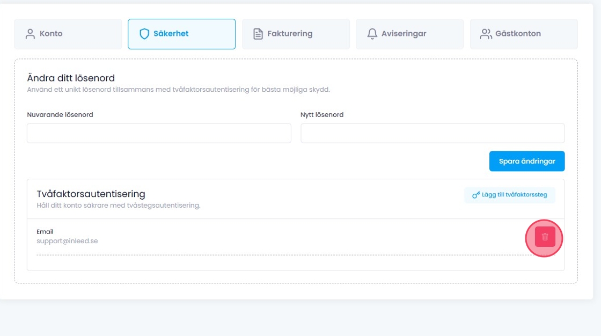Click the support@inleed.se email address text
Viewport: 601px width, 336px height.
(x=67, y=241)
